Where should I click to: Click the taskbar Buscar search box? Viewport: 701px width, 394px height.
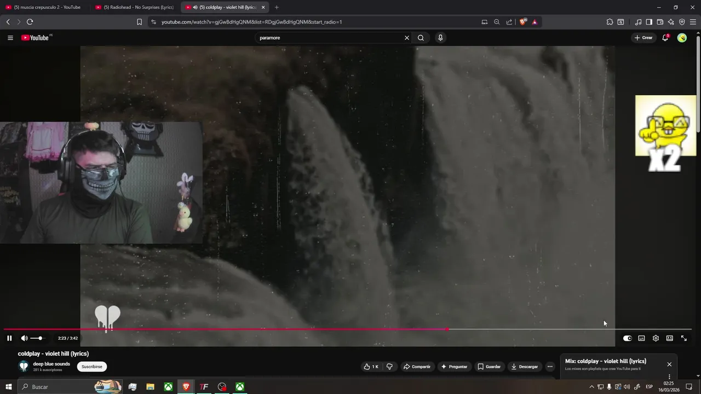click(x=70, y=387)
